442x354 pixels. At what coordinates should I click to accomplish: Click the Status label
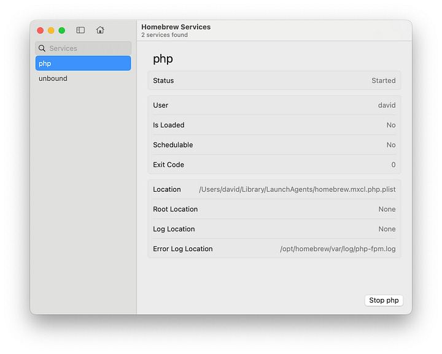click(163, 81)
